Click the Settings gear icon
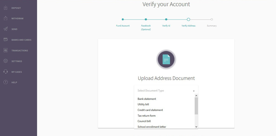This screenshot has height=136, width=276. [6, 61]
